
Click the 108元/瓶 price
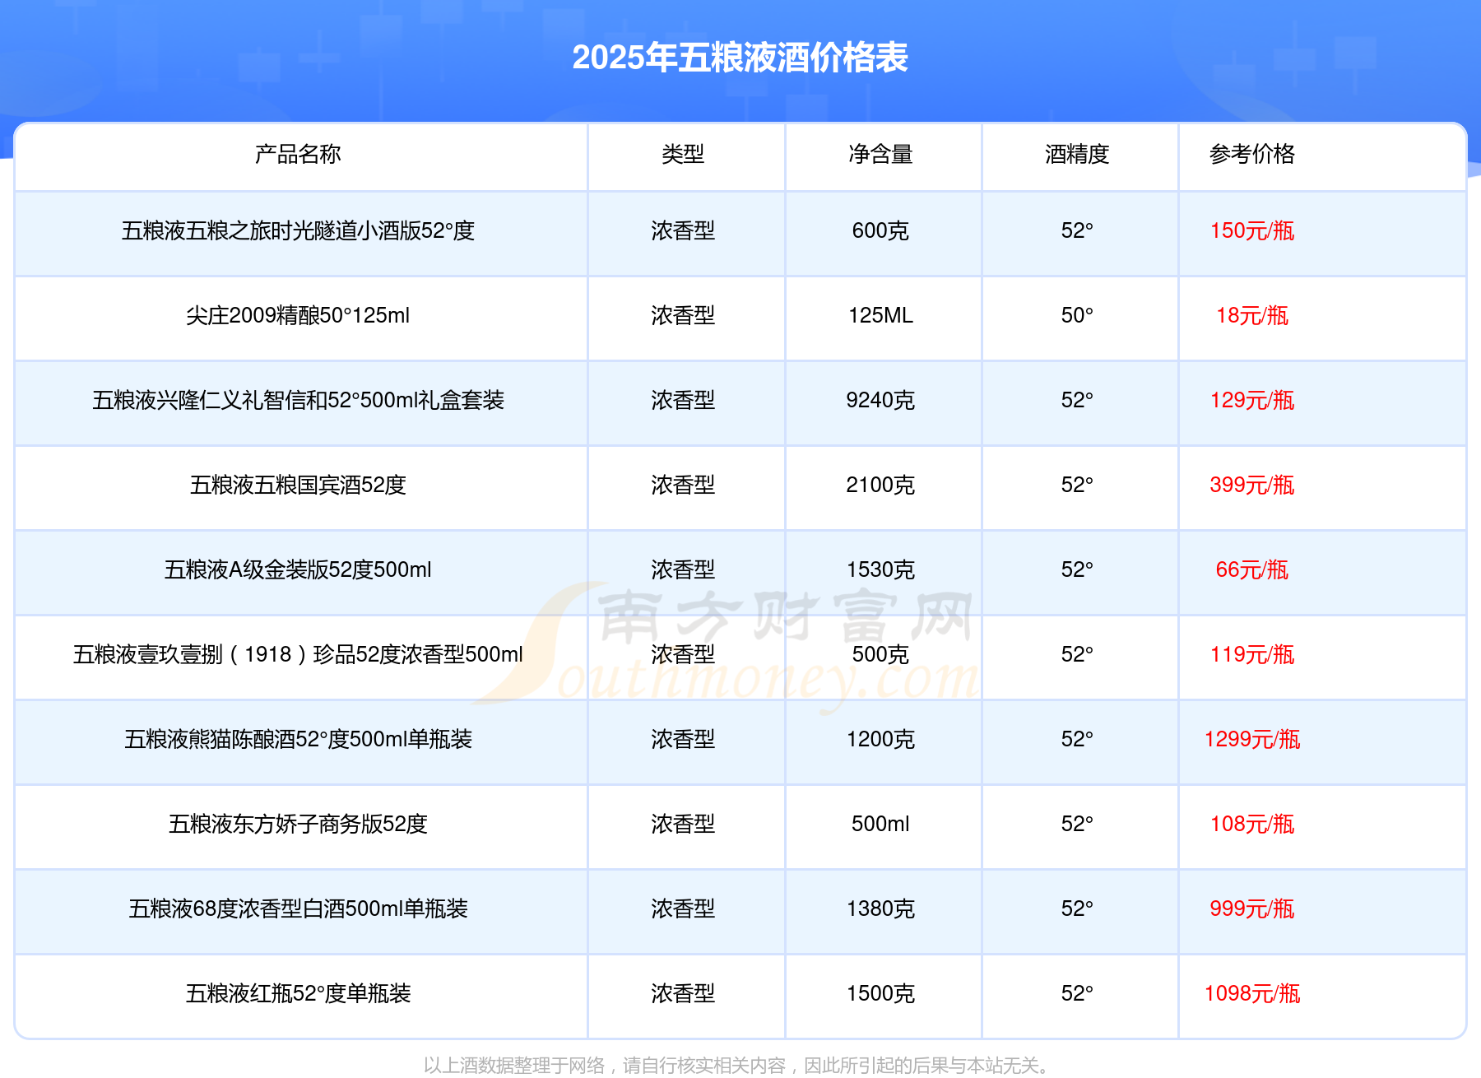pos(1252,824)
